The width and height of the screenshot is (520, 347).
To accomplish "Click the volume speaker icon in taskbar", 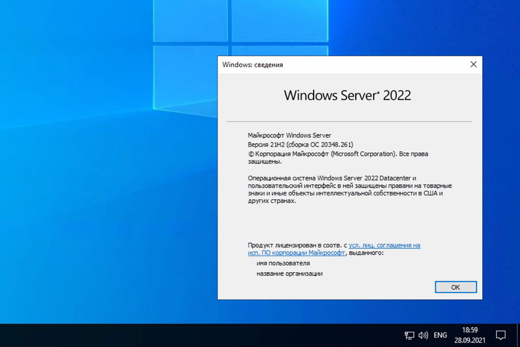I will coord(424,335).
